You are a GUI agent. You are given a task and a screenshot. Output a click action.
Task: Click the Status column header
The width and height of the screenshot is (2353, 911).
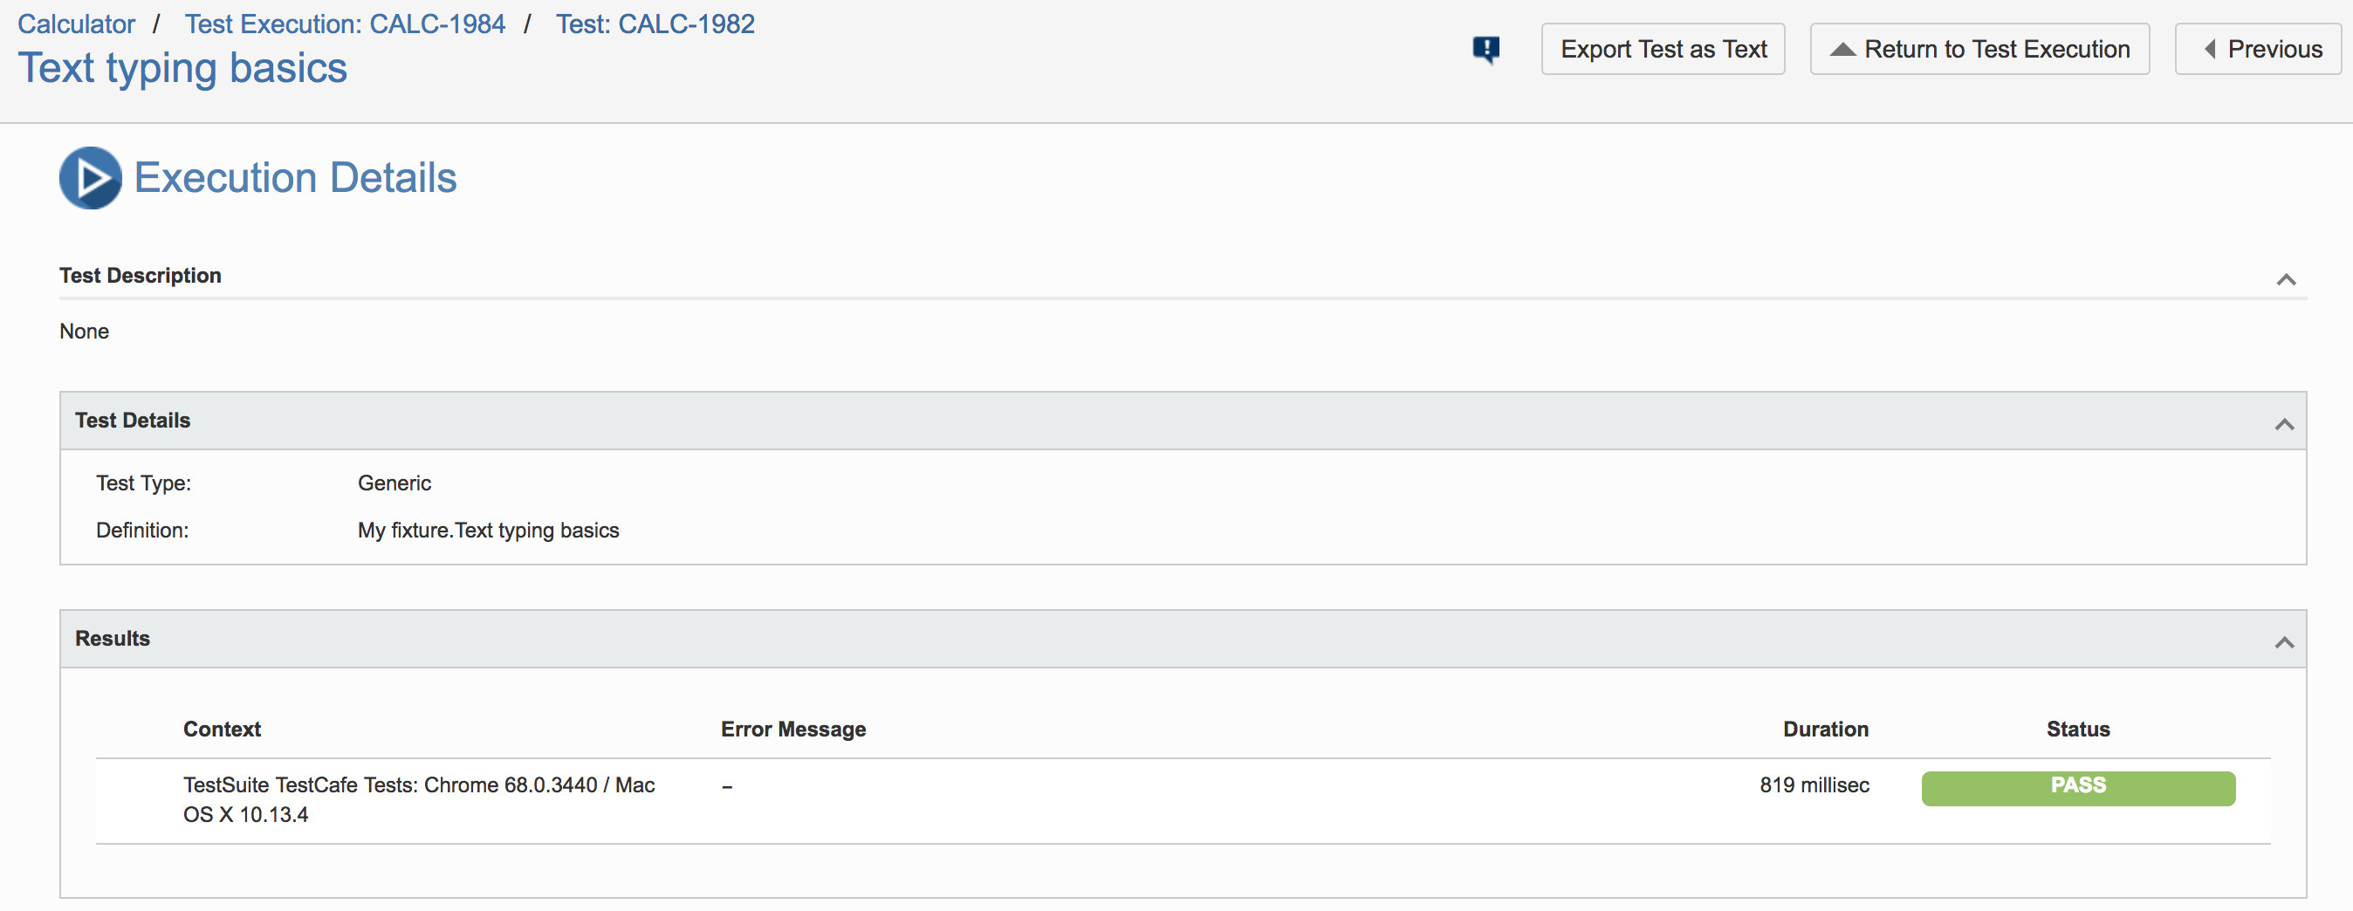(x=2078, y=729)
